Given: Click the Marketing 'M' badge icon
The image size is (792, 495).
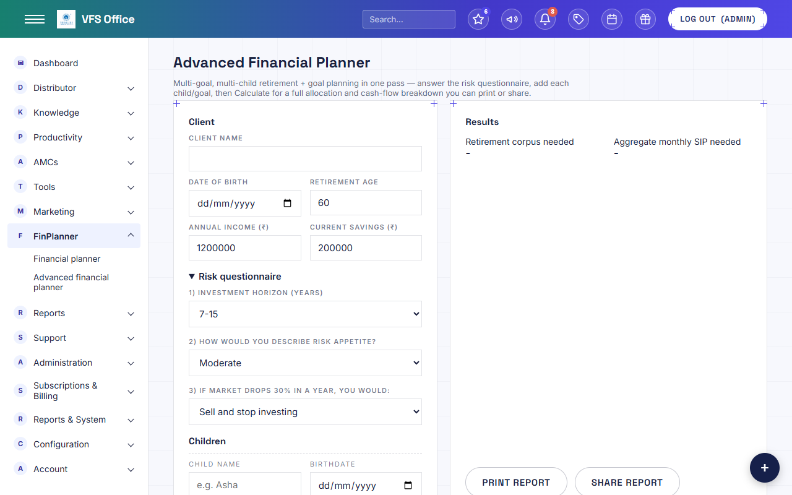Looking at the screenshot, I should click(x=20, y=211).
